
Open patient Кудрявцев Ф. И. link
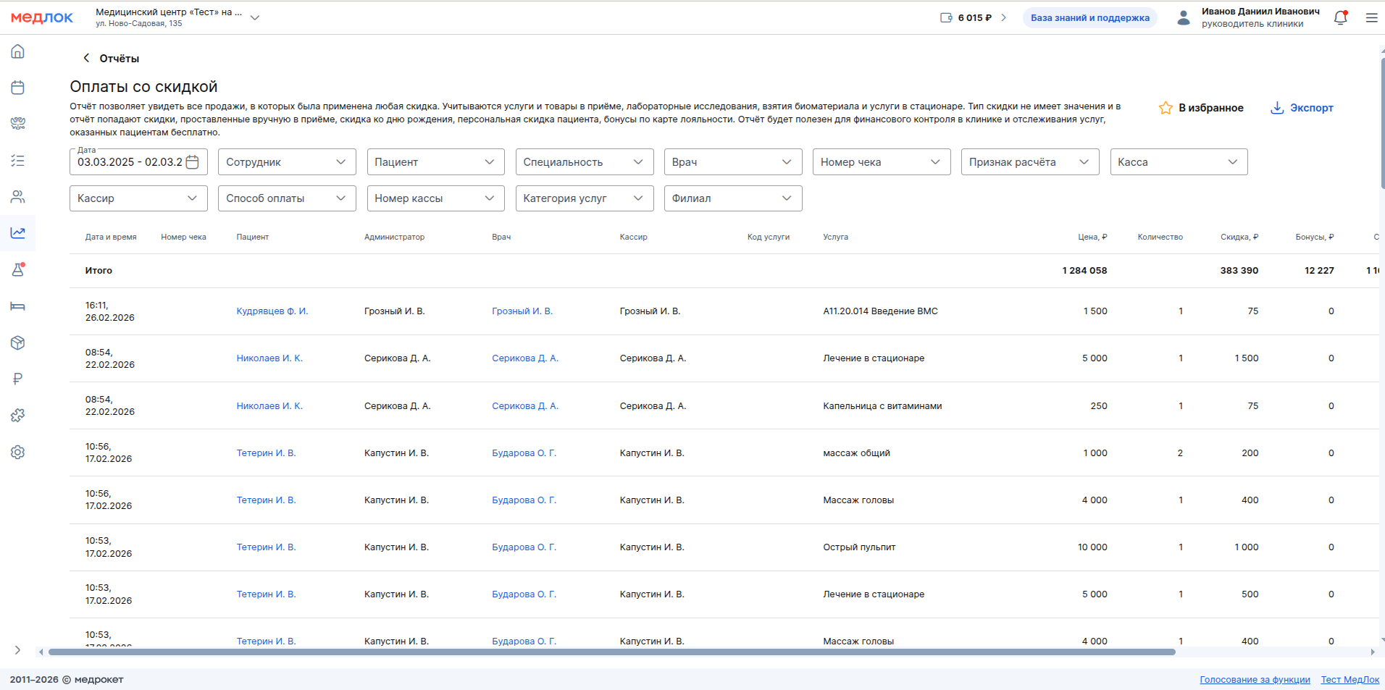tap(272, 311)
